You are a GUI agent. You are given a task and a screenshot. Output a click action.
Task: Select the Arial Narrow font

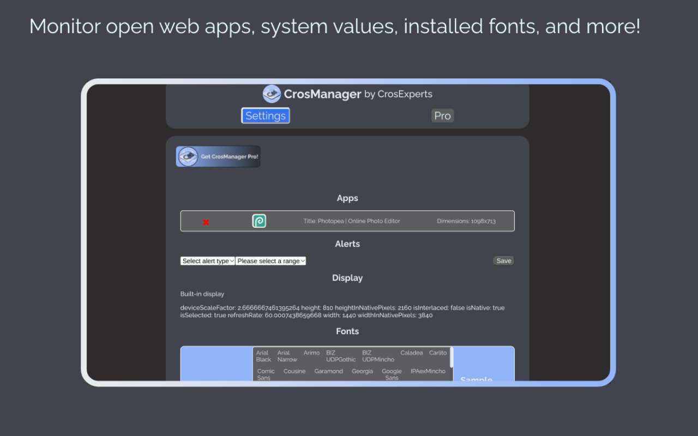click(287, 356)
